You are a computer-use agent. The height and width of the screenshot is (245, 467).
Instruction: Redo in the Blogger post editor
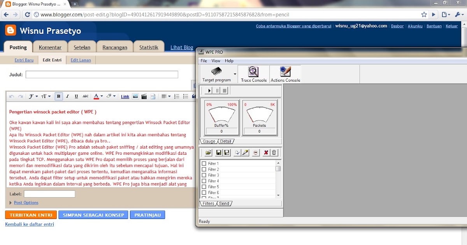[x=20, y=96]
